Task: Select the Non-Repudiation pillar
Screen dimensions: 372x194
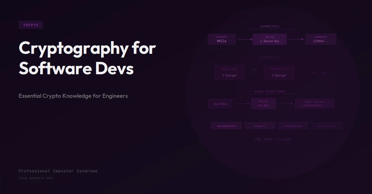Action: pyautogui.click(x=327, y=126)
